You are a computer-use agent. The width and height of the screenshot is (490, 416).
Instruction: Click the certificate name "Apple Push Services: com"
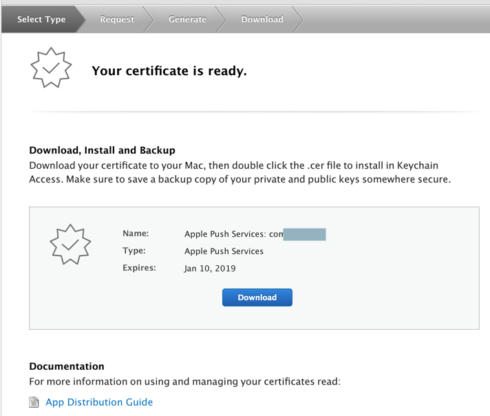pos(233,234)
